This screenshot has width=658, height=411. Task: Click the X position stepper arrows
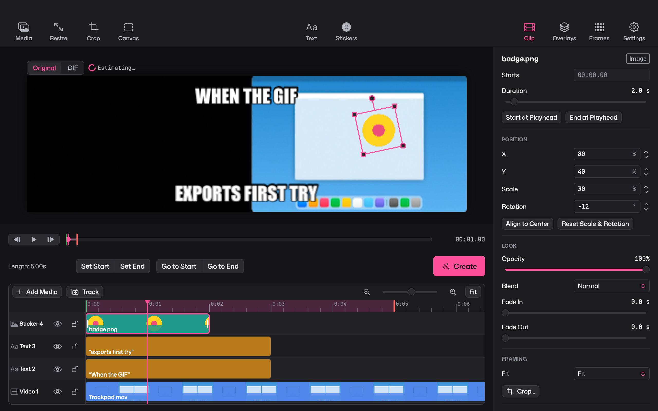click(646, 154)
